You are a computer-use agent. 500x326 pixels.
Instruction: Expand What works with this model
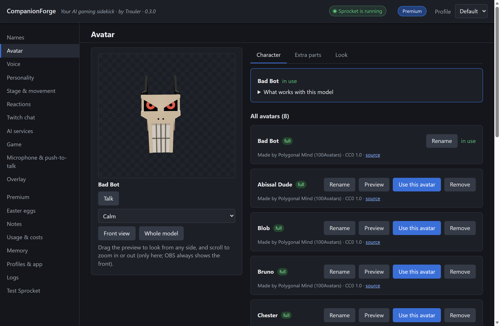click(x=295, y=92)
